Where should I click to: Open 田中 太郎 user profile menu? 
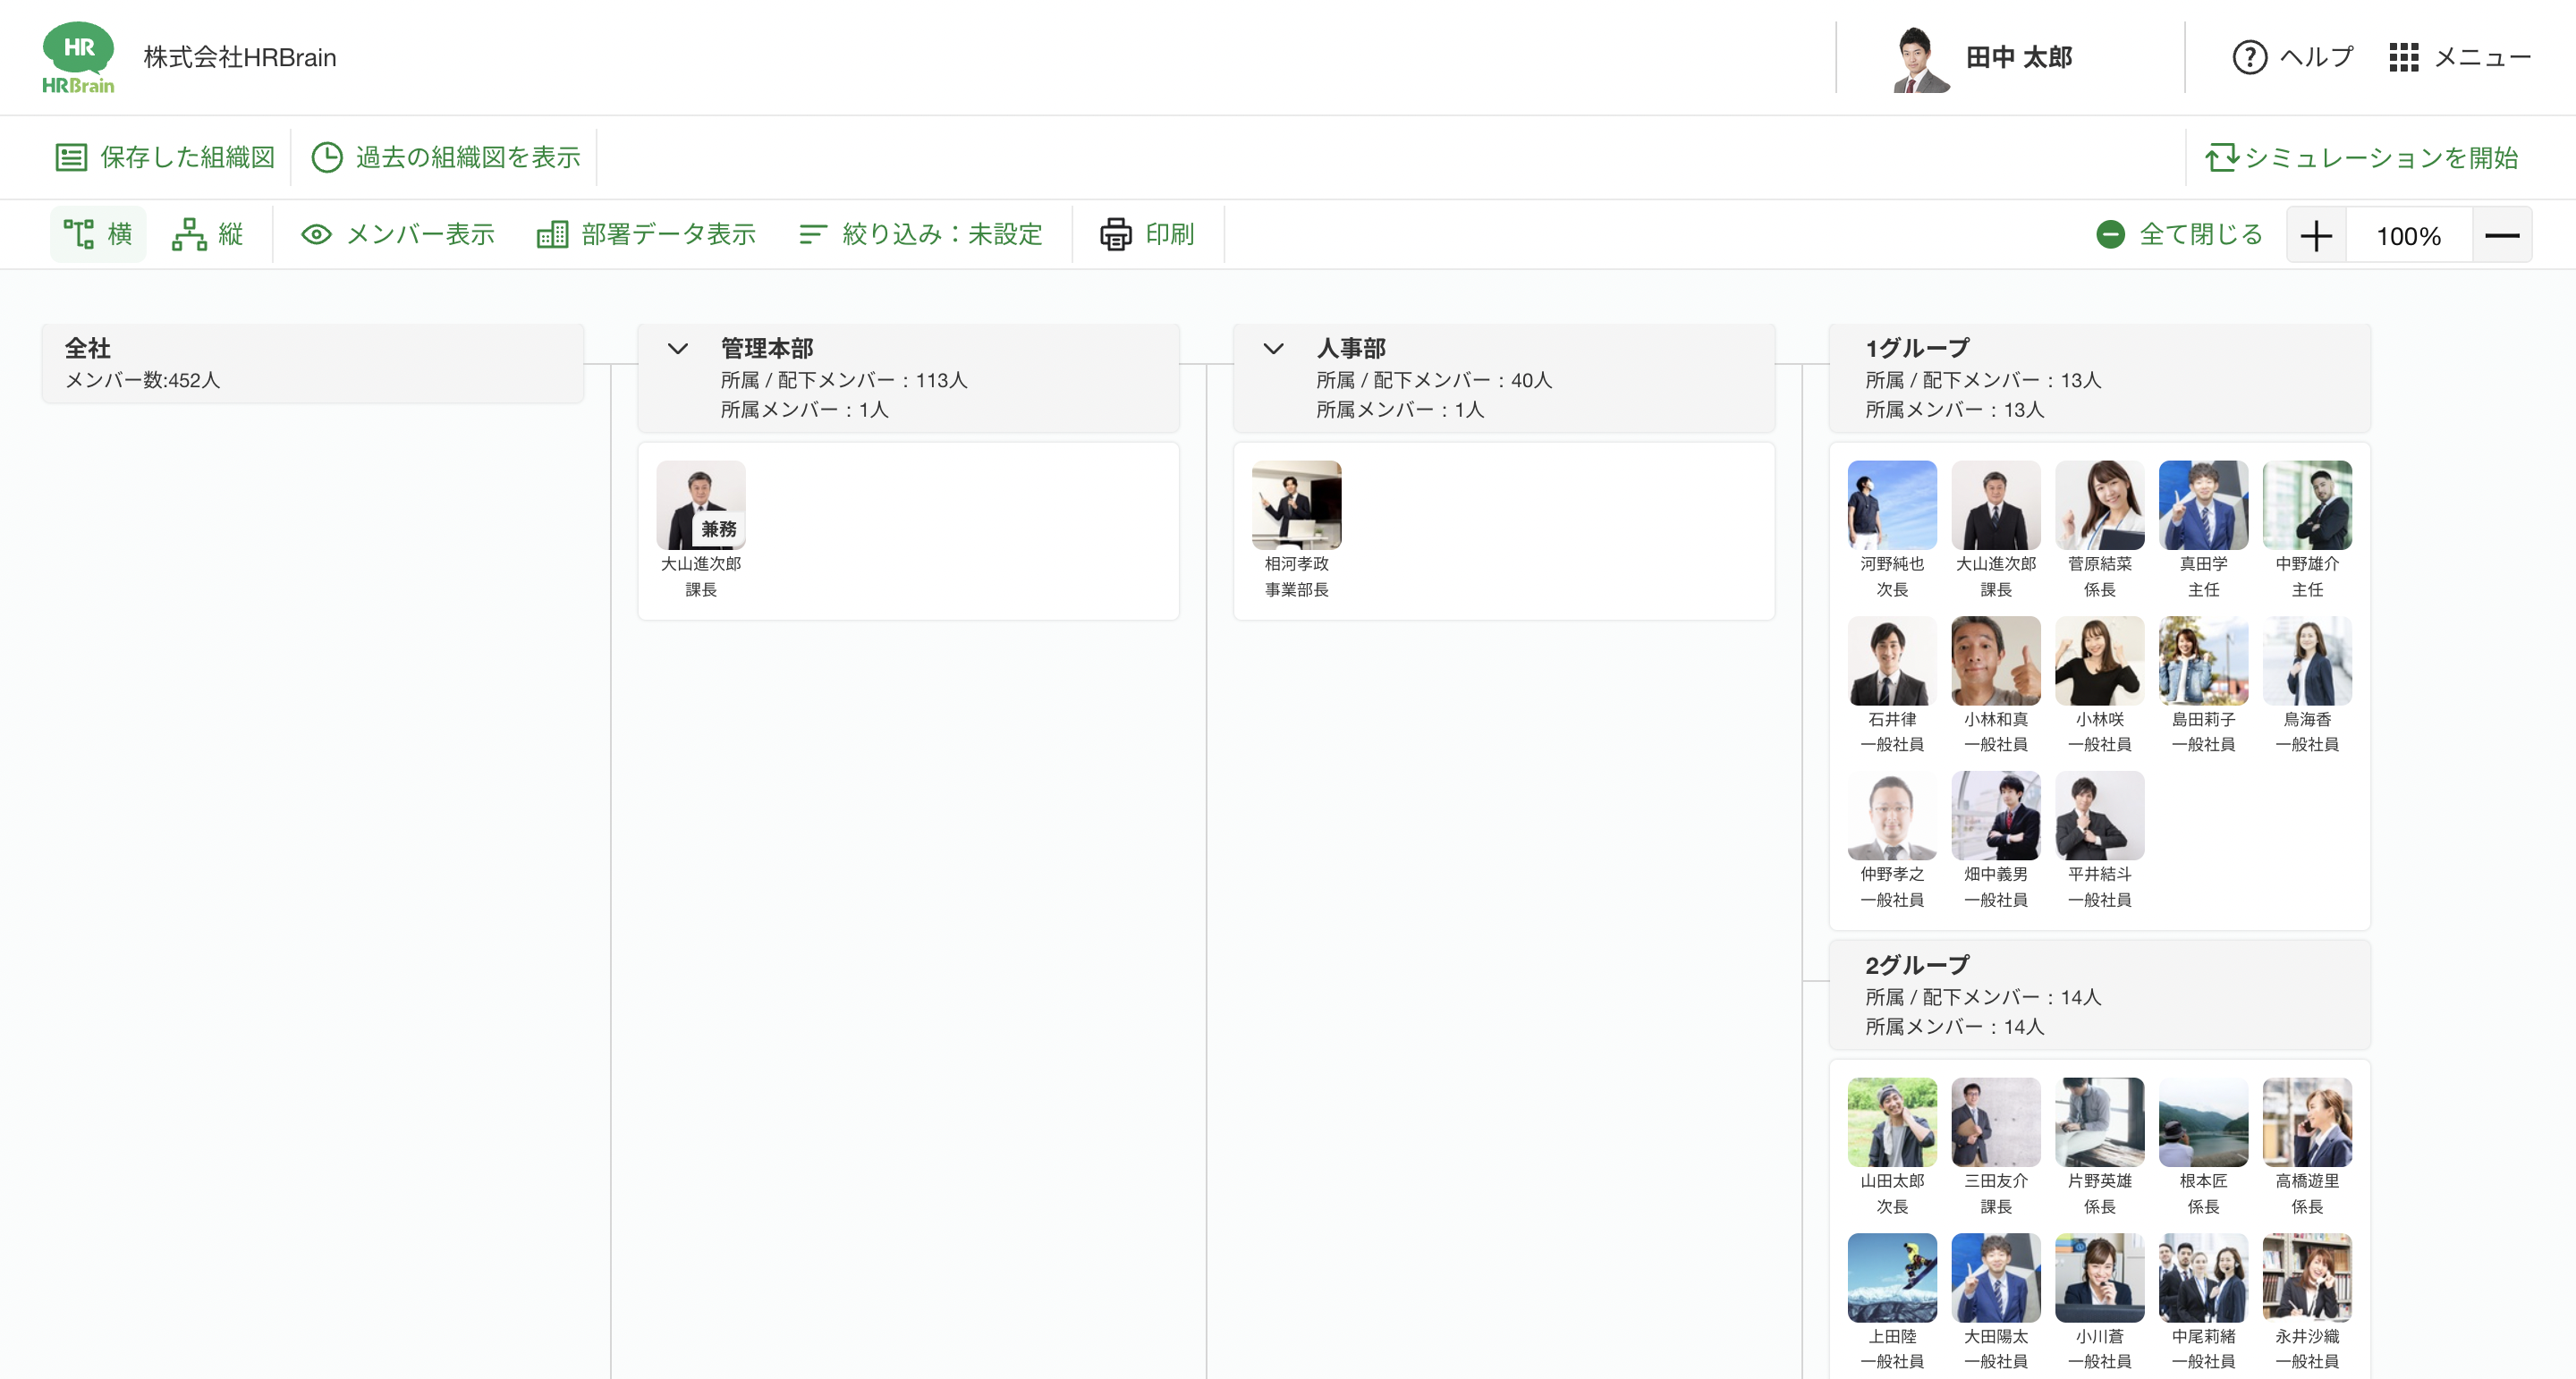(1982, 57)
